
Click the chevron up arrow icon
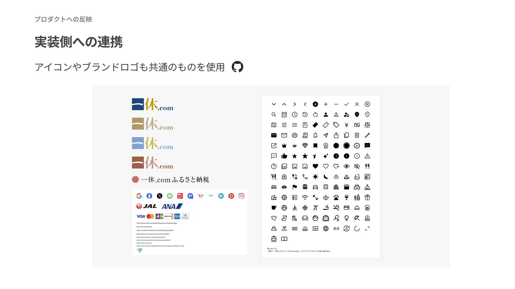284,104
